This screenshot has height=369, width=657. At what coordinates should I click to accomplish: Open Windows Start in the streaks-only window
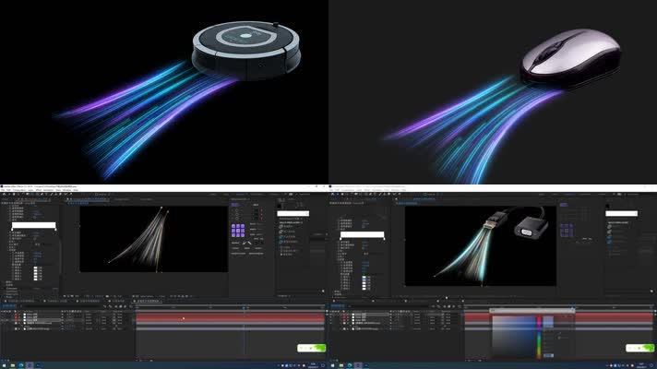coord(4,365)
